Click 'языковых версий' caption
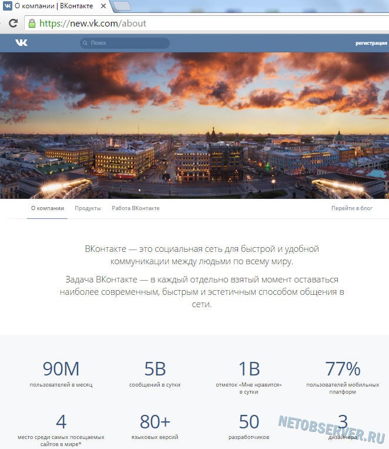The height and width of the screenshot is (449, 389). point(155,437)
